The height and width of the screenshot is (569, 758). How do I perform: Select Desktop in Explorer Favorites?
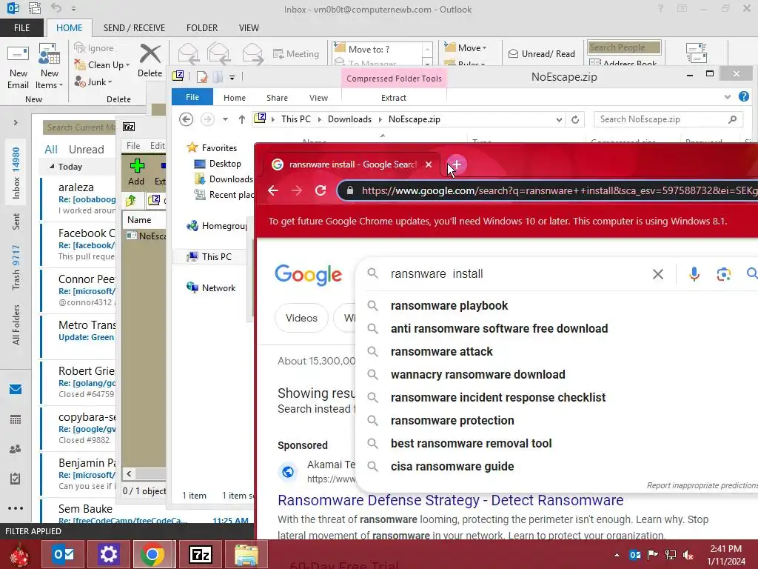[x=225, y=164]
